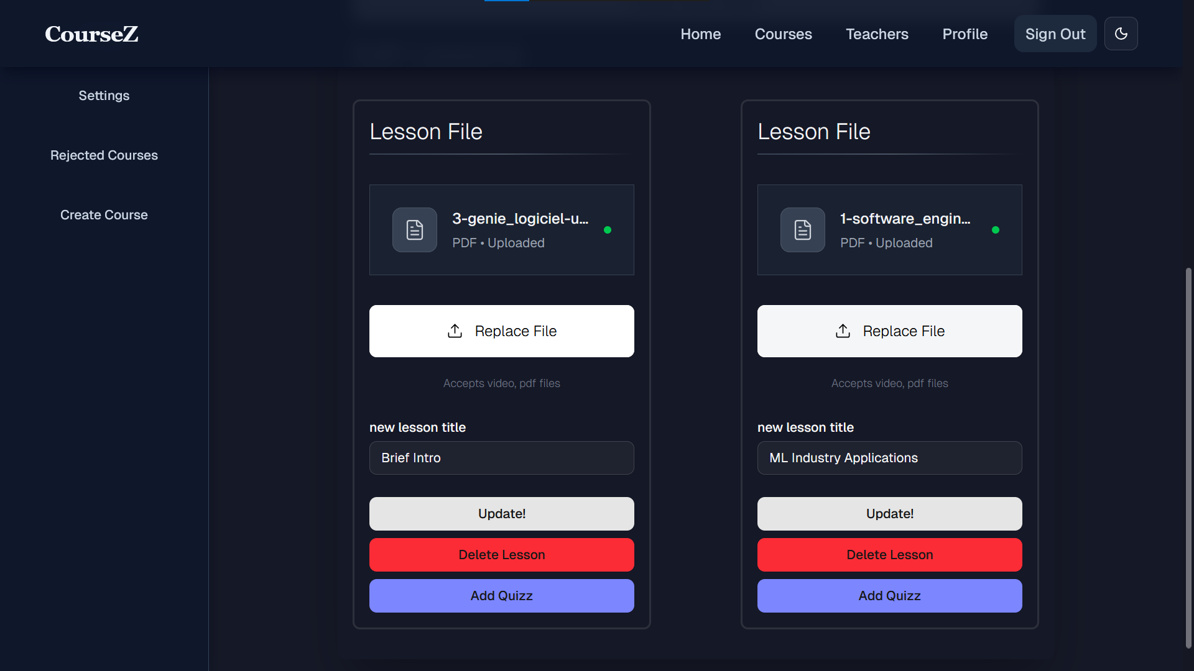The image size is (1194, 671).
Task: Delete the ML Industry Applications lesson
Action: pos(890,555)
